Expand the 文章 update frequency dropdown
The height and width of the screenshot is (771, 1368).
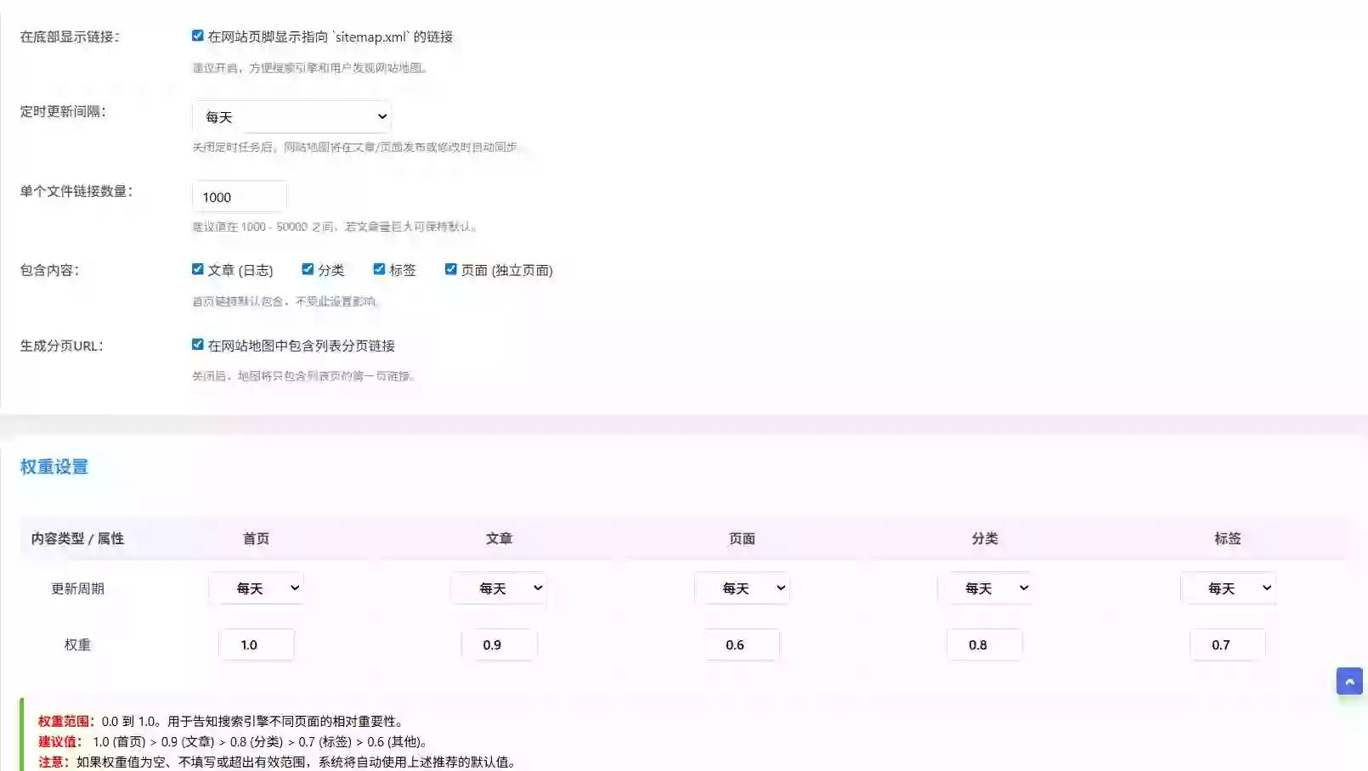499,588
